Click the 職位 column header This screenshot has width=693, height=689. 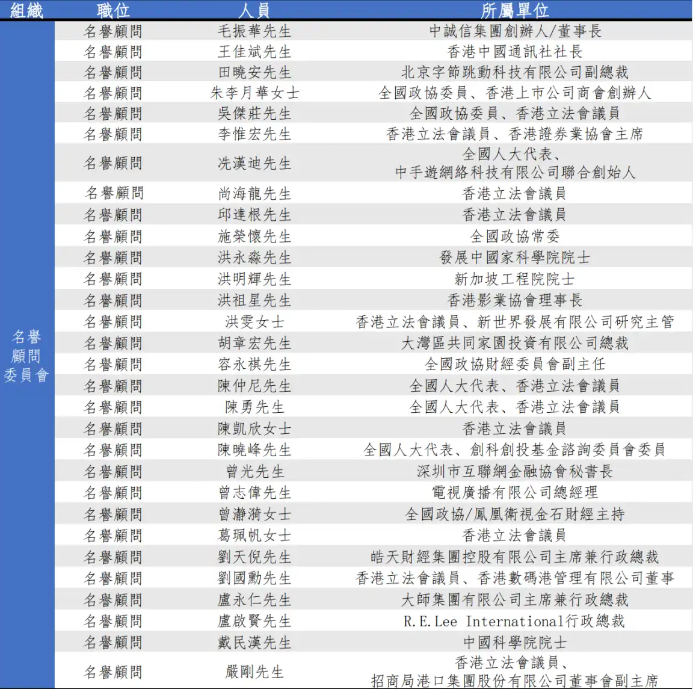coord(113,10)
